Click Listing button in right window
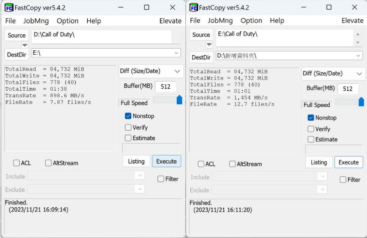 (x=319, y=162)
